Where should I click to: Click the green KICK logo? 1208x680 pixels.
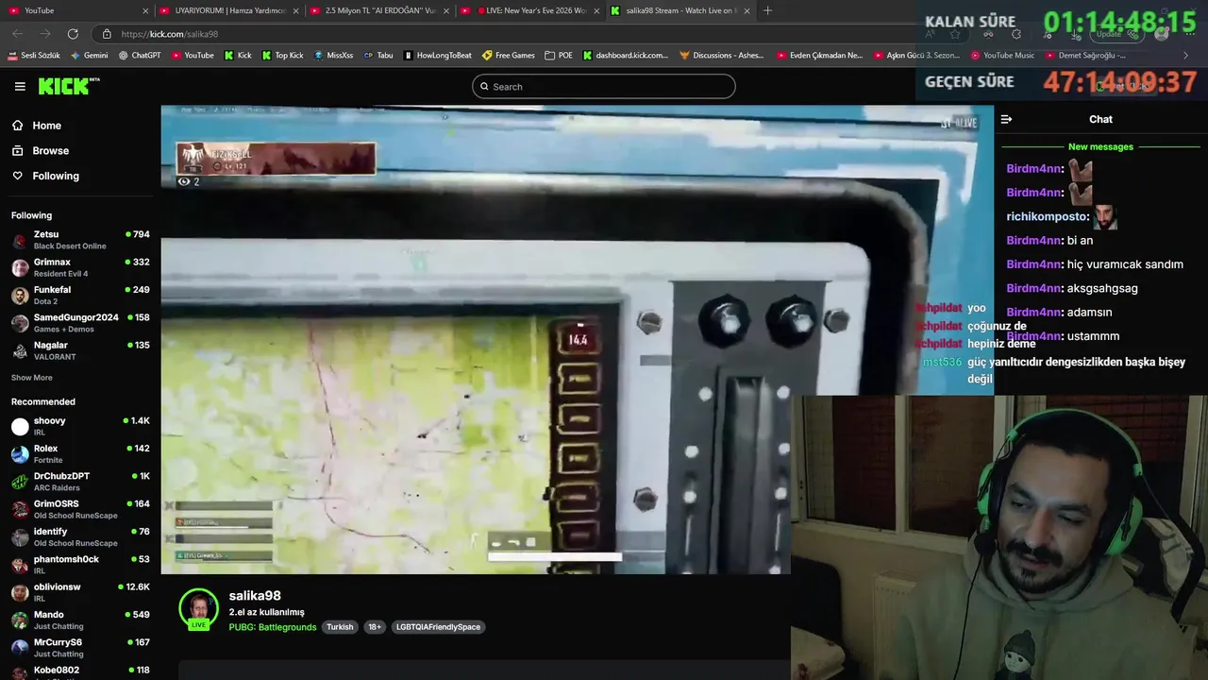(x=68, y=86)
